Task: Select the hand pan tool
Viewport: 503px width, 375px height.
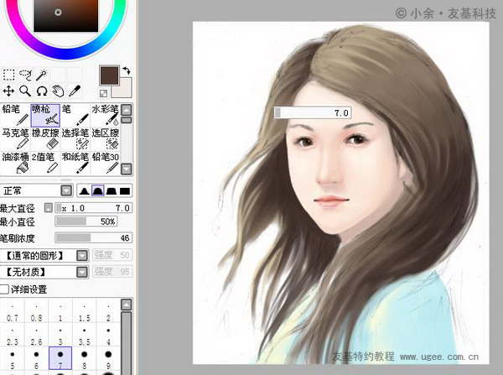Action: point(58,91)
